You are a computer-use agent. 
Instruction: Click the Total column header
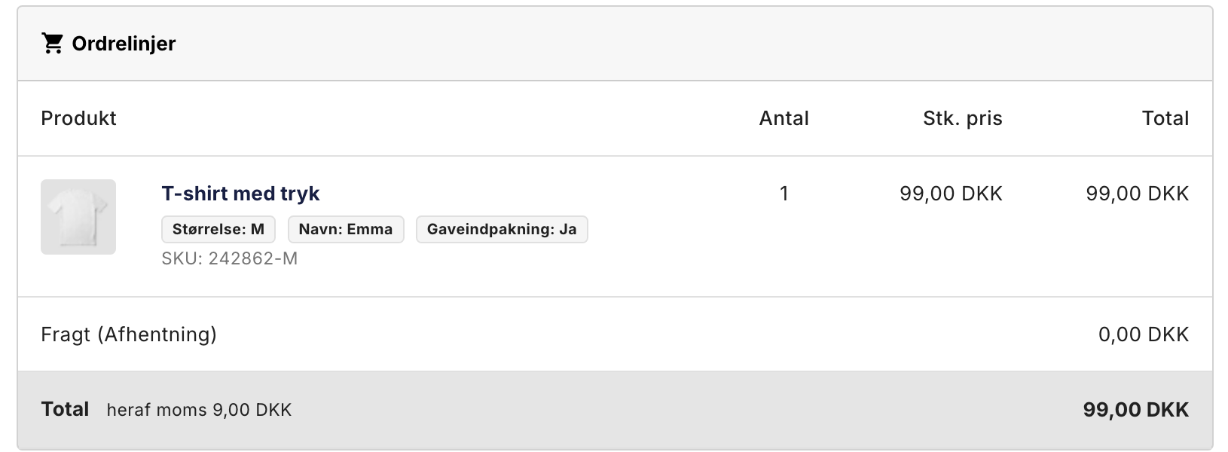[x=1165, y=118]
